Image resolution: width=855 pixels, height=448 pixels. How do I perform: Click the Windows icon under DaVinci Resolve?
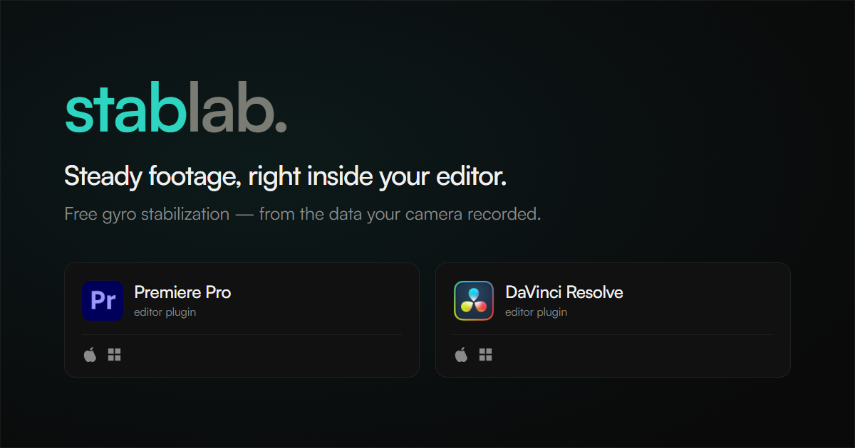click(486, 355)
